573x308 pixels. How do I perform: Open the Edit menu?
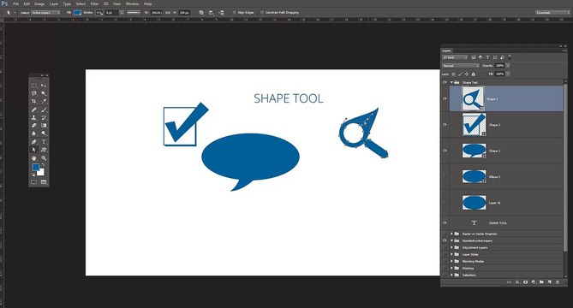pos(27,3)
